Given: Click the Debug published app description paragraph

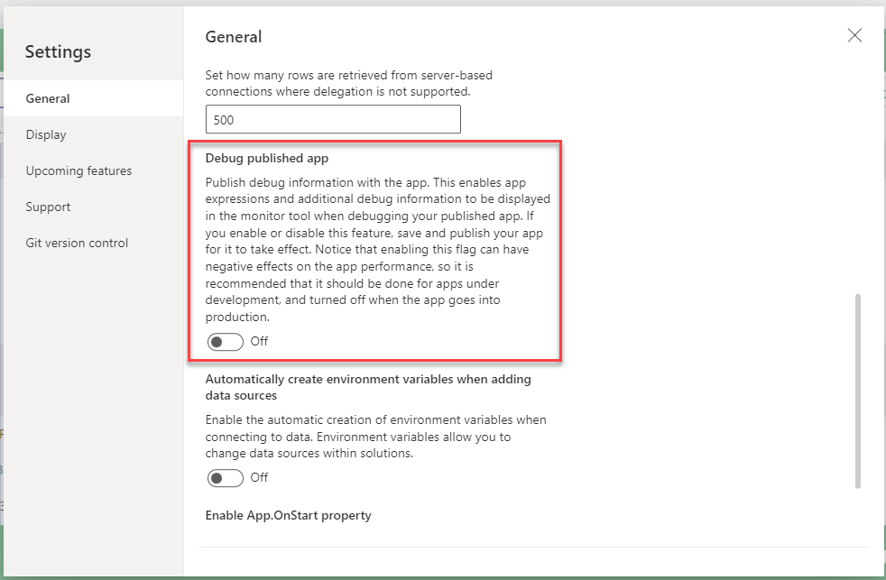Looking at the screenshot, I should [x=377, y=249].
